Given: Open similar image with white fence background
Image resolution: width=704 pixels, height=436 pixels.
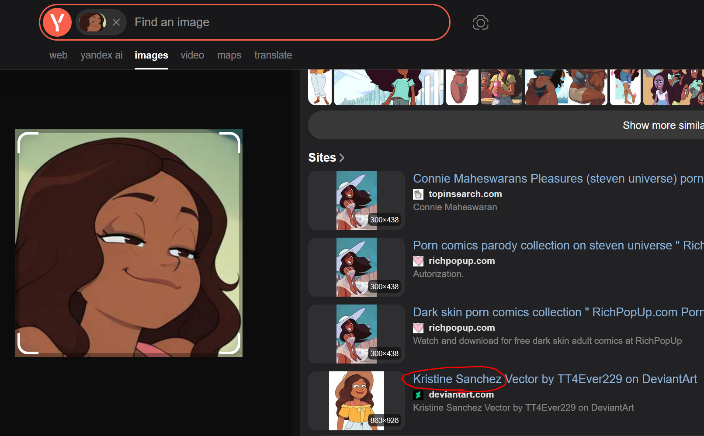Looking at the screenshot, I should point(389,87).
